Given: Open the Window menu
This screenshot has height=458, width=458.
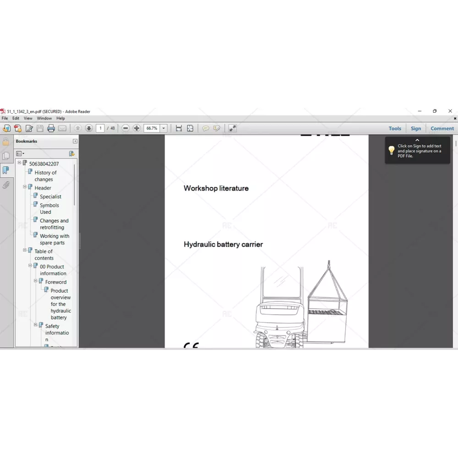Looking at the screenshot, I should [44, 118].
